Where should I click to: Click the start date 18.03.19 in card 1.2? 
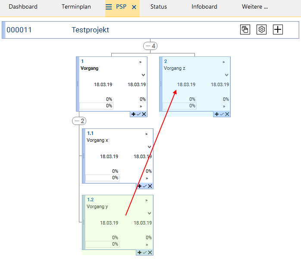coord(109,223)
